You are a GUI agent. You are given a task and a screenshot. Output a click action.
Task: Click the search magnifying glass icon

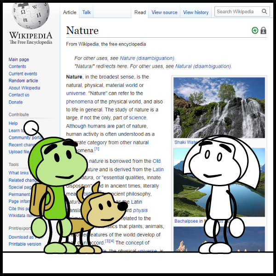[264, 12]
